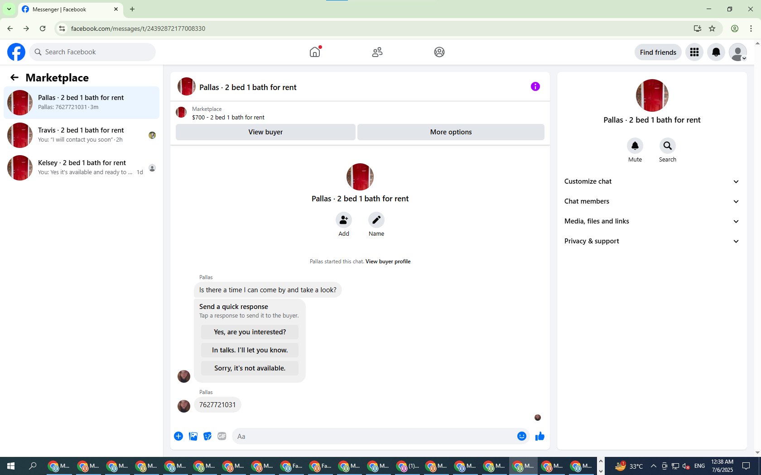The image size is (761, 475).
Task: Reload the page with refresh icon
Action: click(43, 28)
